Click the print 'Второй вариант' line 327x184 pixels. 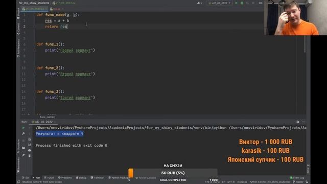[x=70, y=74]
